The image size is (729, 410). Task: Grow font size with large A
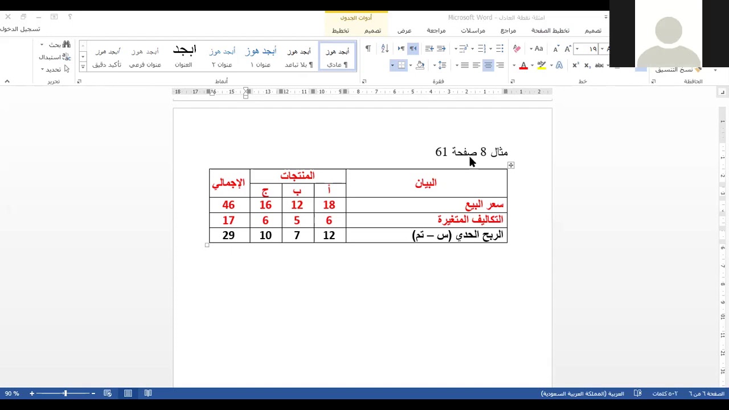(x=568, y=48)
